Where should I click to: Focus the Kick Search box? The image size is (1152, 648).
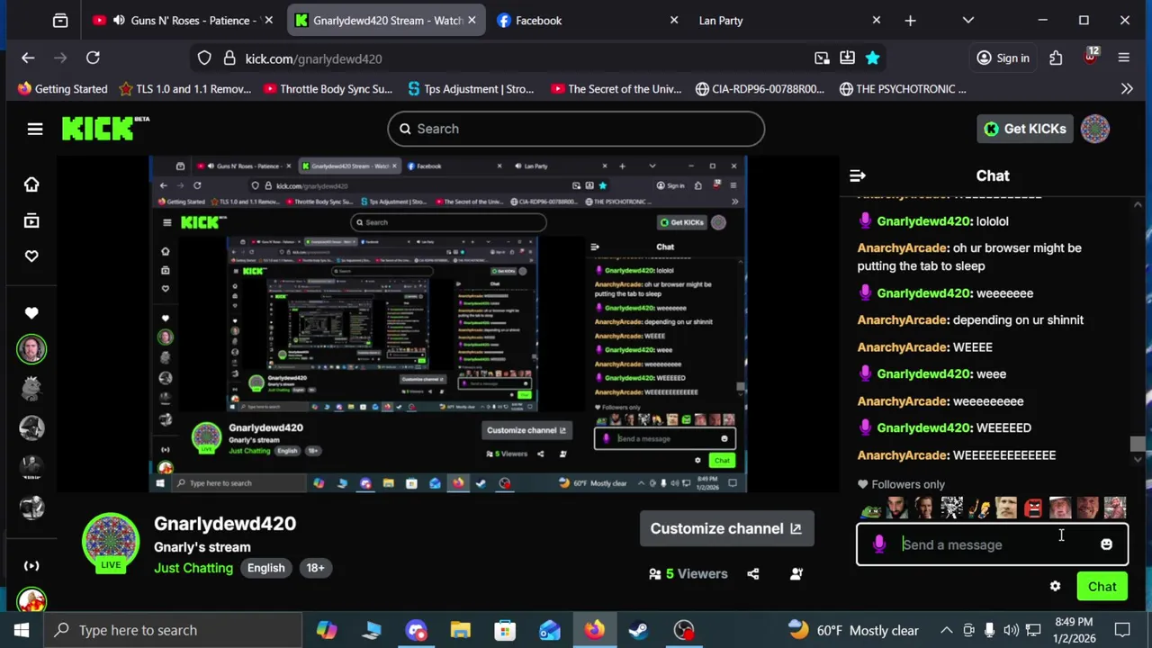tap(576, 129)
